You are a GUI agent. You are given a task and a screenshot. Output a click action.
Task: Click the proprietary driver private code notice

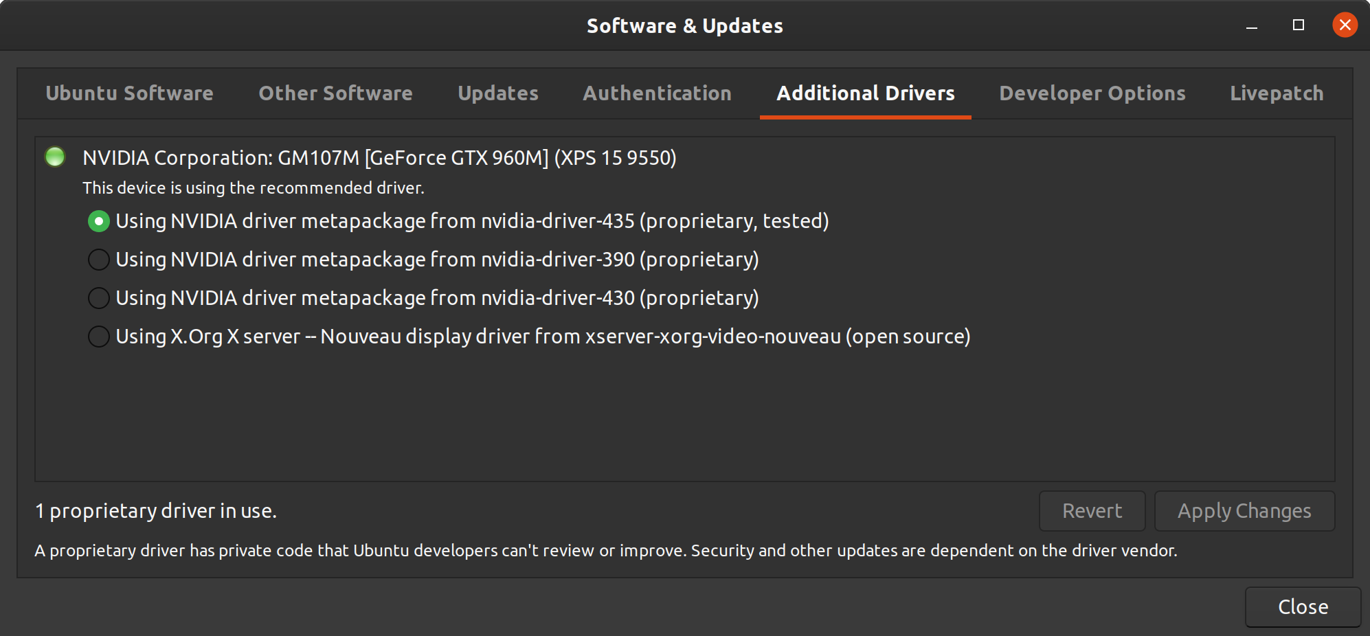point(606,551)
